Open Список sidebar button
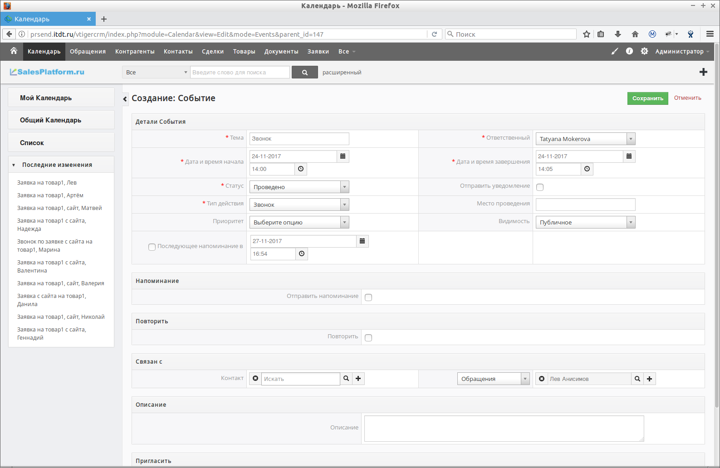 [61, 142]
